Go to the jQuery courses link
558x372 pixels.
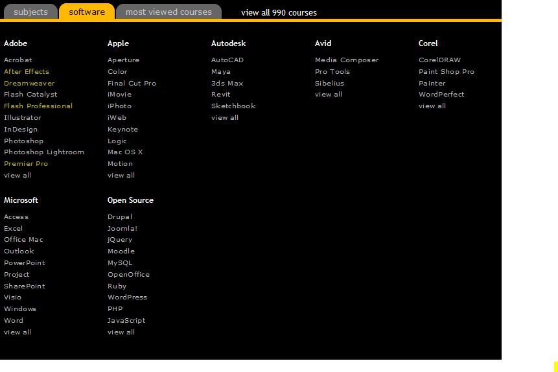120,239
